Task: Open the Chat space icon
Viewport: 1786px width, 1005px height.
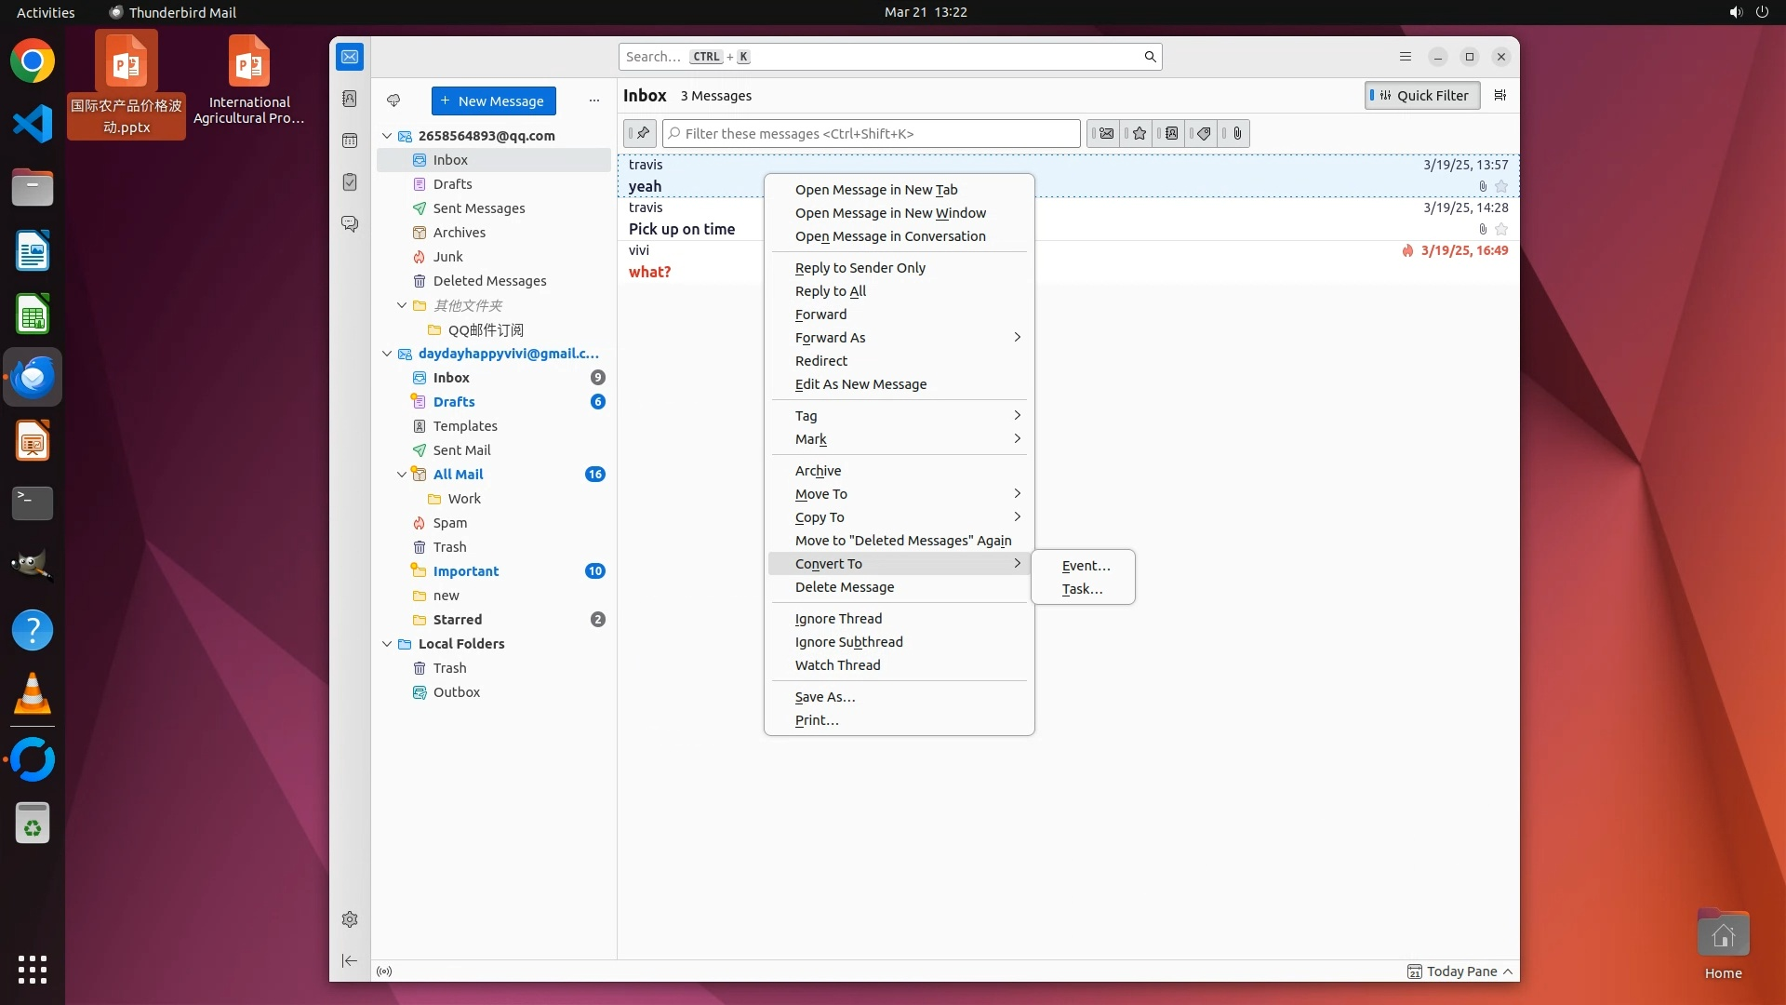Action: click(x=350, y=224)
